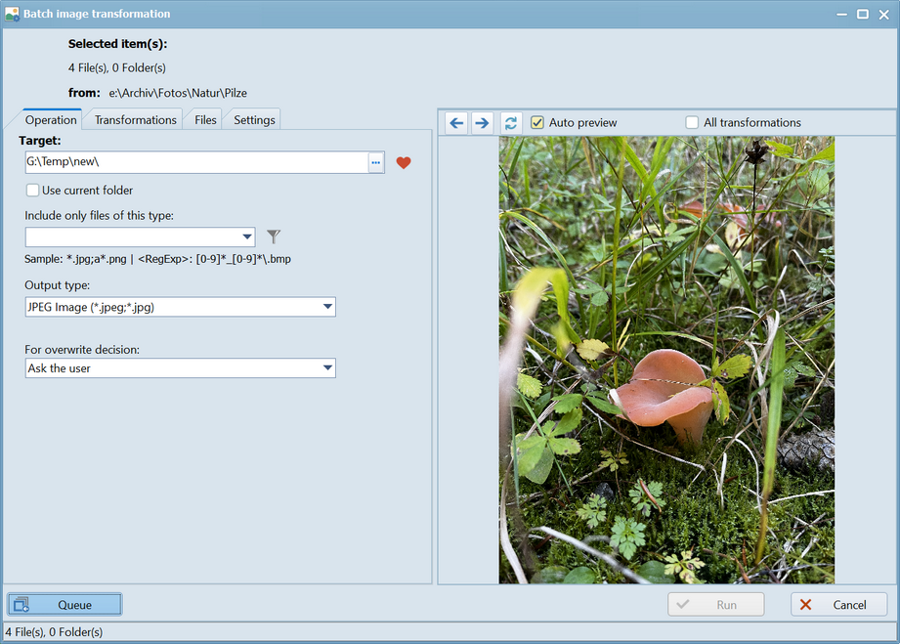900x644 pixels.
Task: Click the previous image arrow button
Action: coord(456,123)
